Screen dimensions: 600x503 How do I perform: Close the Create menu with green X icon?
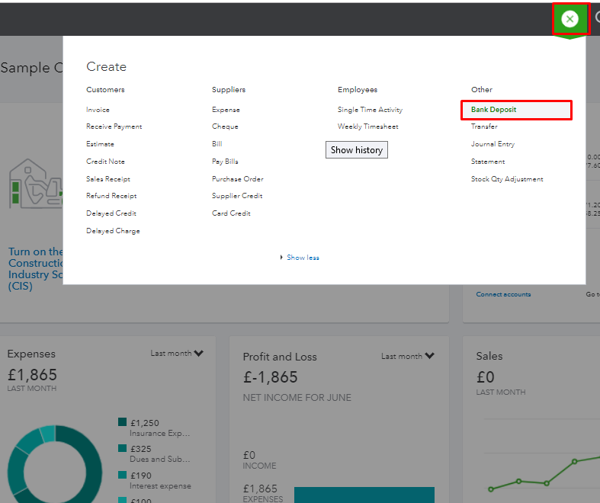(x=570, y=18)
